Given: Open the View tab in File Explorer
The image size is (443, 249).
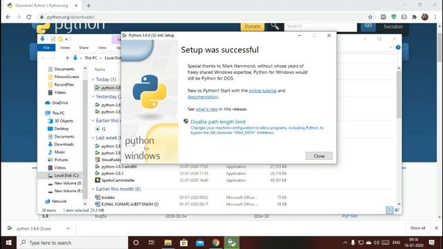Looking at the screenshot, I should pyautogui.click(x=102, y=48).
